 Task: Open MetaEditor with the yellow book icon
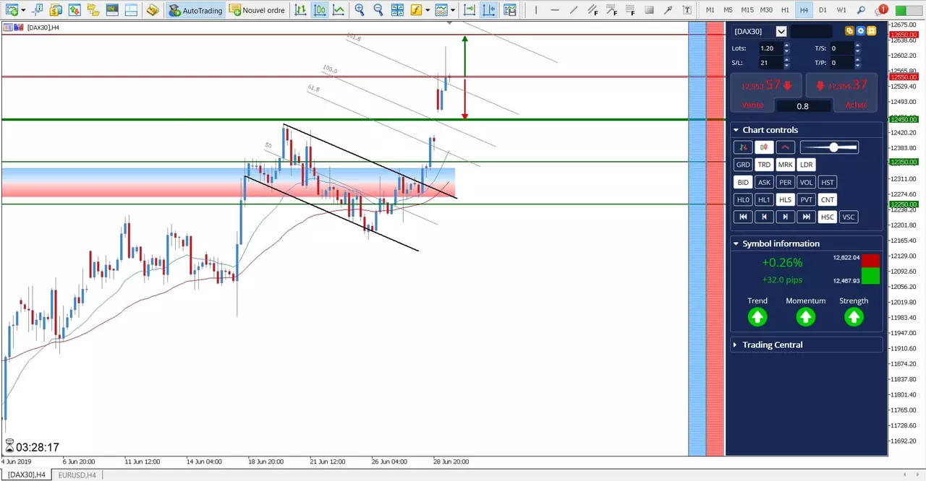pyautogui.click(x=152, y=10)
